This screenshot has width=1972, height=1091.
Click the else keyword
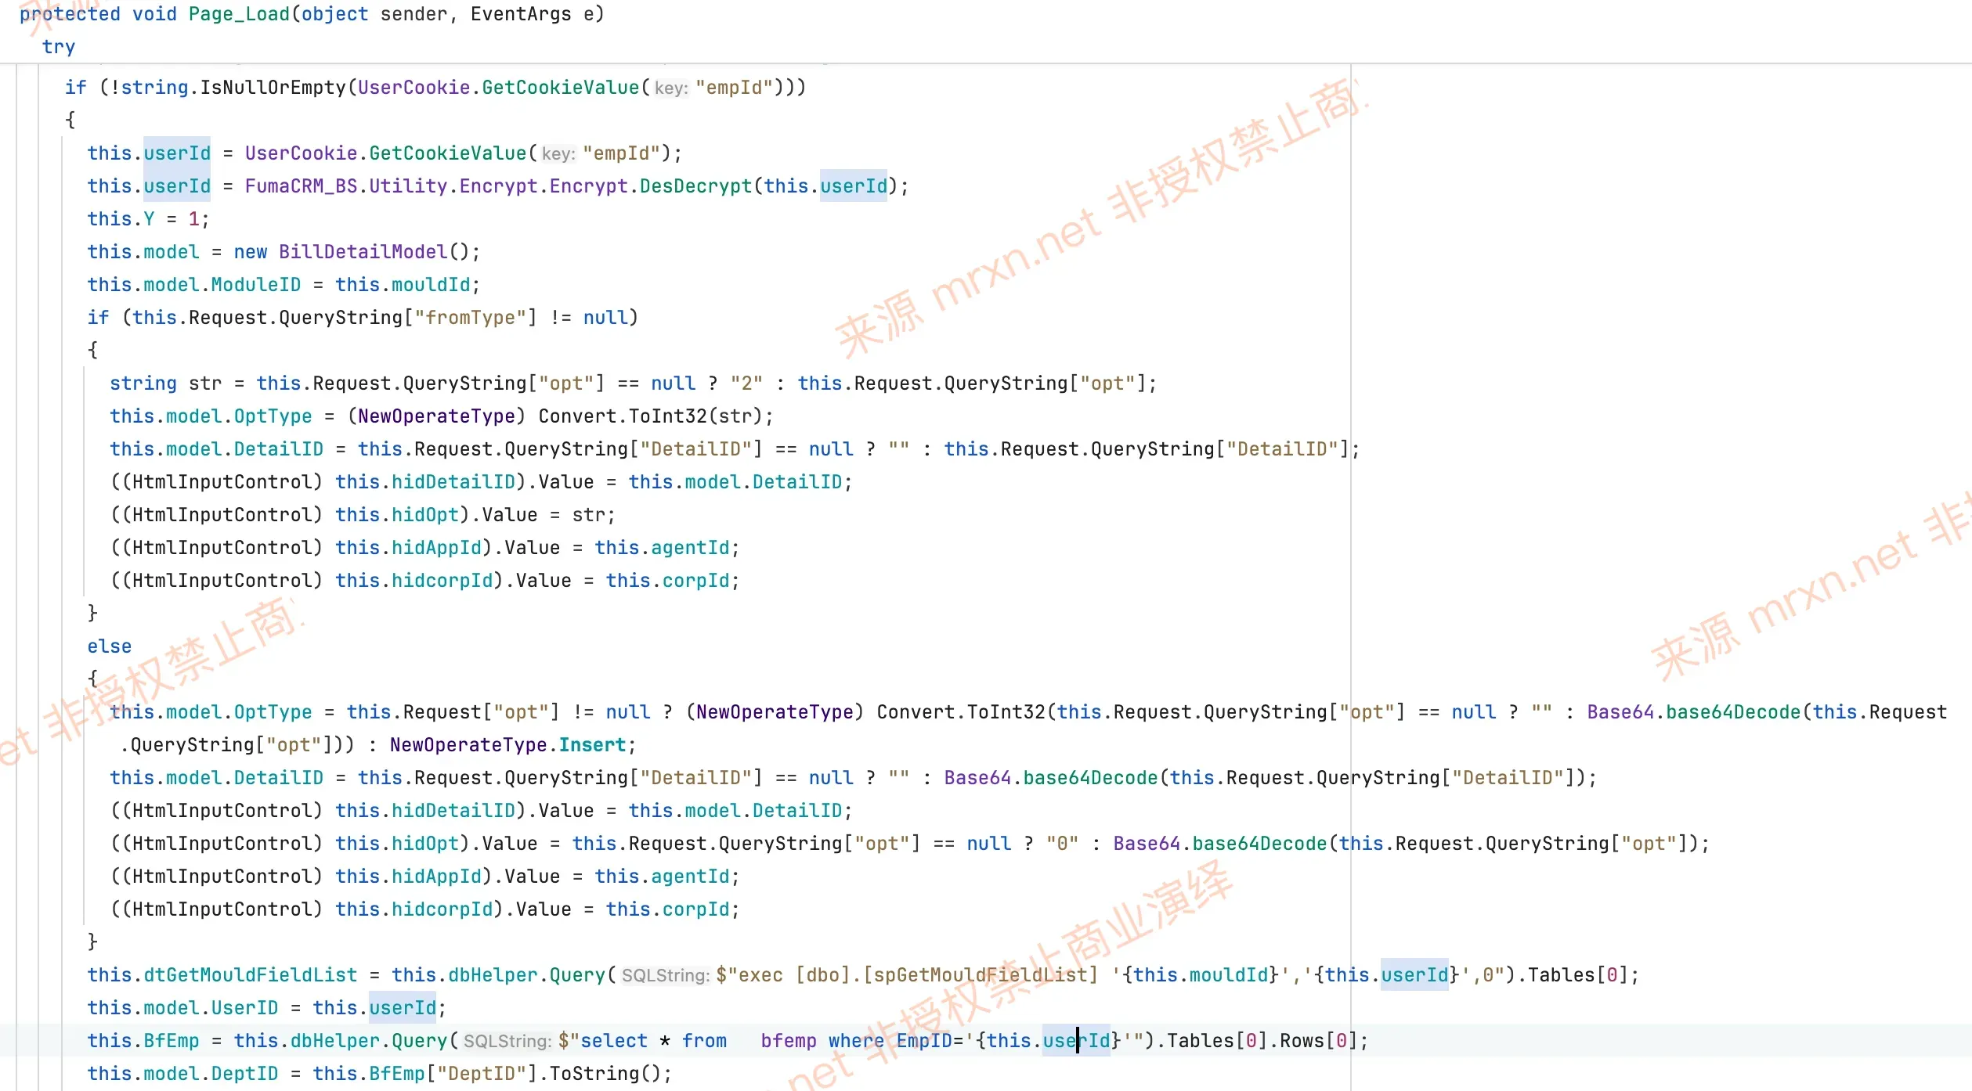pyautogui.click(x=110, y=646)
